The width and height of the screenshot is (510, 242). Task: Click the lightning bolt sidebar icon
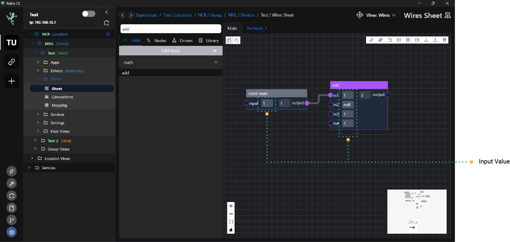[12, 171]
